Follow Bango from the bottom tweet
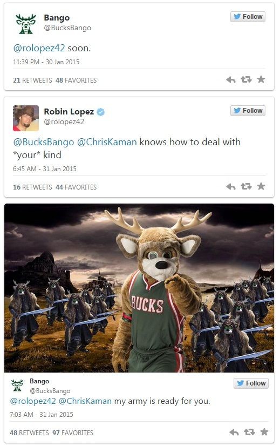The height and width of the screenshot is (446, 280). (x=251, y=383)
